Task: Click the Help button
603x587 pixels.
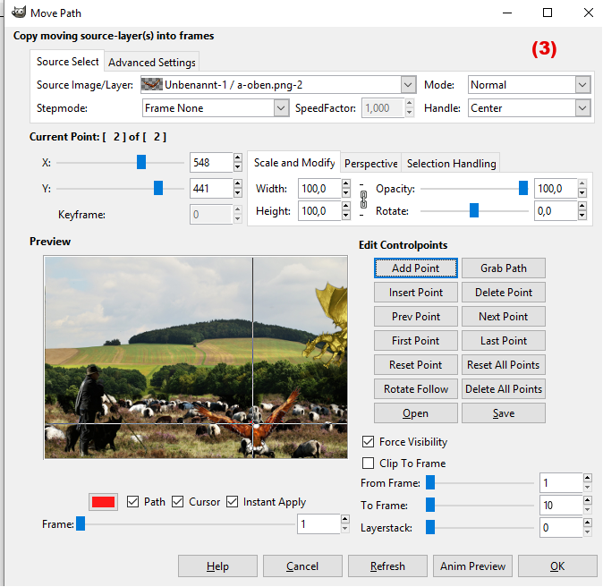Action: pos(217,566)
